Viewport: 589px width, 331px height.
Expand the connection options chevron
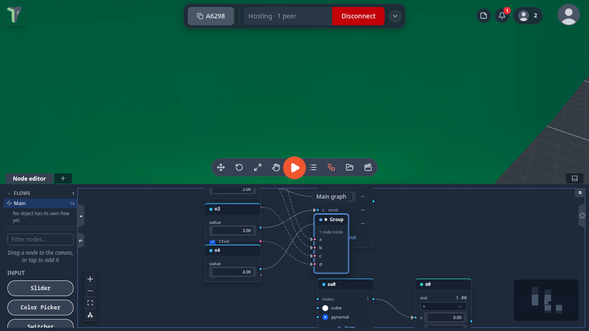(x=395, y=16)
